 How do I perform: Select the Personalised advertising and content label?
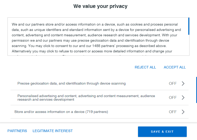click(x=86, y=98)
